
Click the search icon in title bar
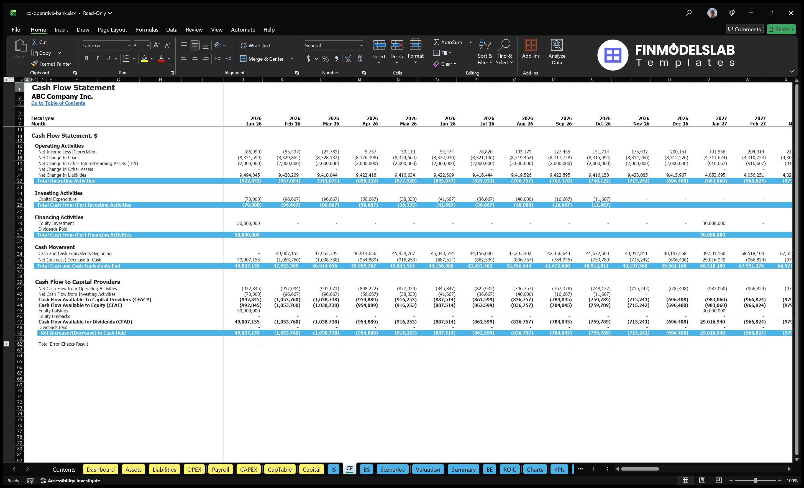[x=688, y=13]
